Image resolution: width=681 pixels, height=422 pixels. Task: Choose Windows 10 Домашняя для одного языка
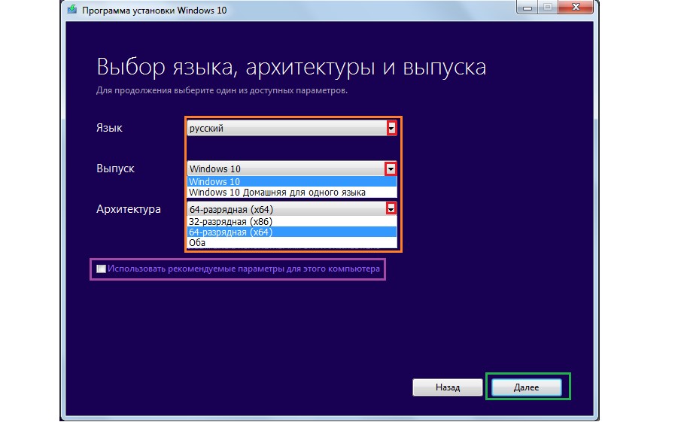pyautogui.click(x=292, y=193)
